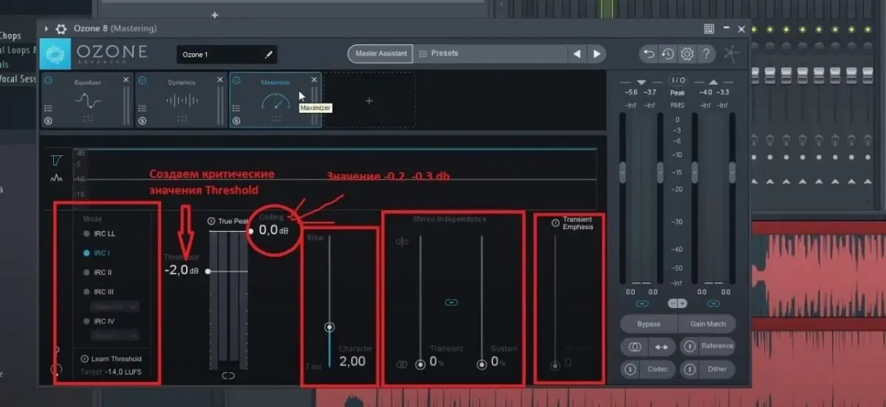Click the Ceiling slider handle
The width and height of the screenshot is (886, 407).
(251, 231)
